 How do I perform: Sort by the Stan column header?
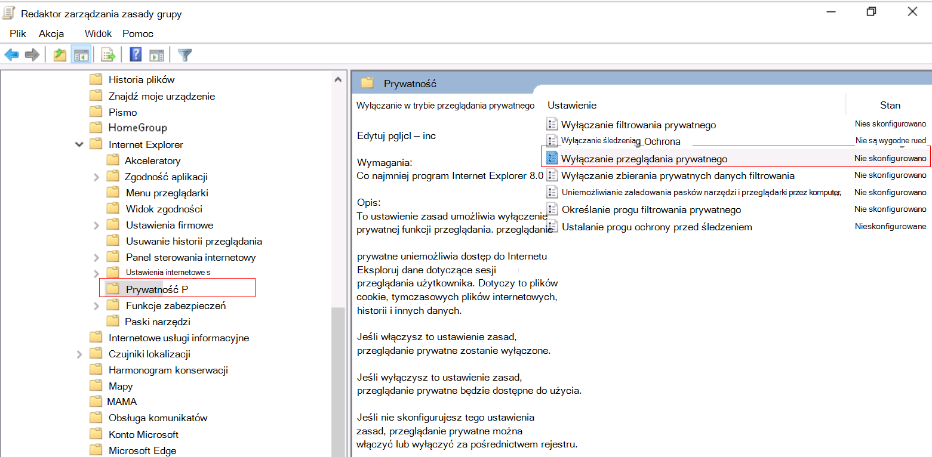pos(890,105)
